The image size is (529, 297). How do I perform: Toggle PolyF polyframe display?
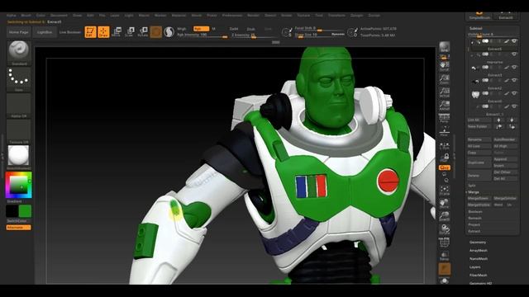(445, 243)
